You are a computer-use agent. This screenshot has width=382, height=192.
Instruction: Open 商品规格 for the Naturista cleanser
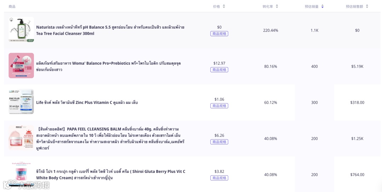click(x=219, y=34)
